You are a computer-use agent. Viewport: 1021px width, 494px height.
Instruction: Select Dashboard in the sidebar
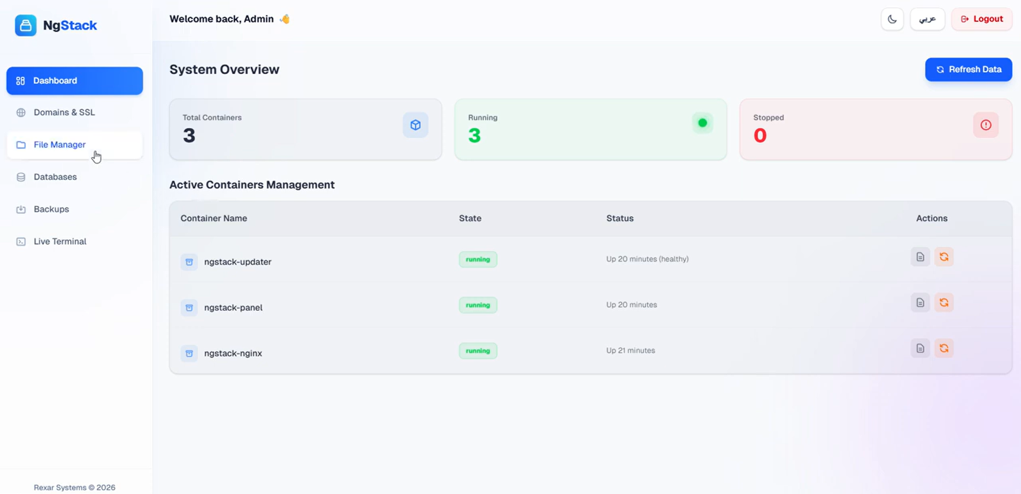point(74,81)
